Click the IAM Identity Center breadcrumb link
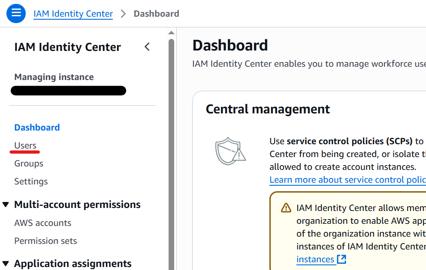426x270 pixels. coord(73,14)
